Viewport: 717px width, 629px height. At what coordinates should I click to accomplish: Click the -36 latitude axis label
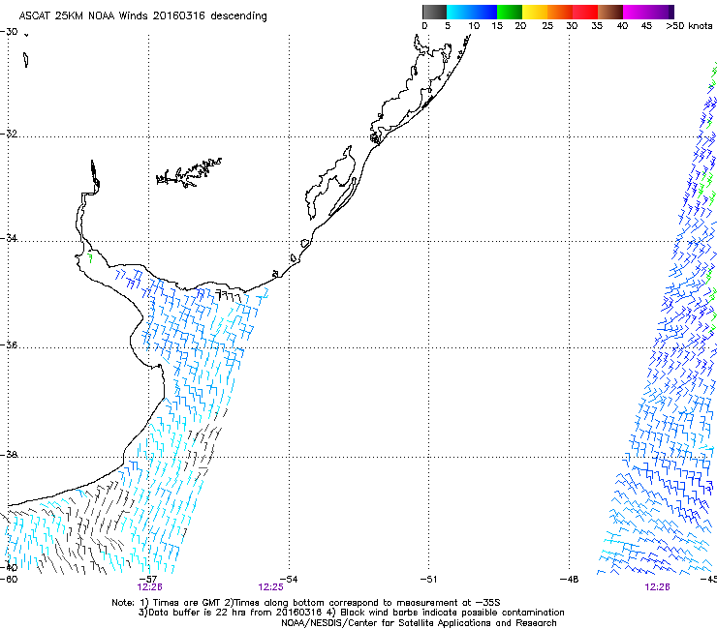[9, 344]
